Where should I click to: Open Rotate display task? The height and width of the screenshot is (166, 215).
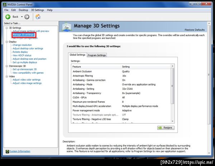point(20,52)
